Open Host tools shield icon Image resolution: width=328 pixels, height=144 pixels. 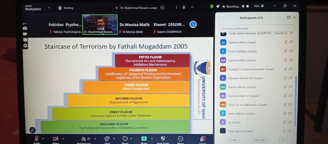163,139
